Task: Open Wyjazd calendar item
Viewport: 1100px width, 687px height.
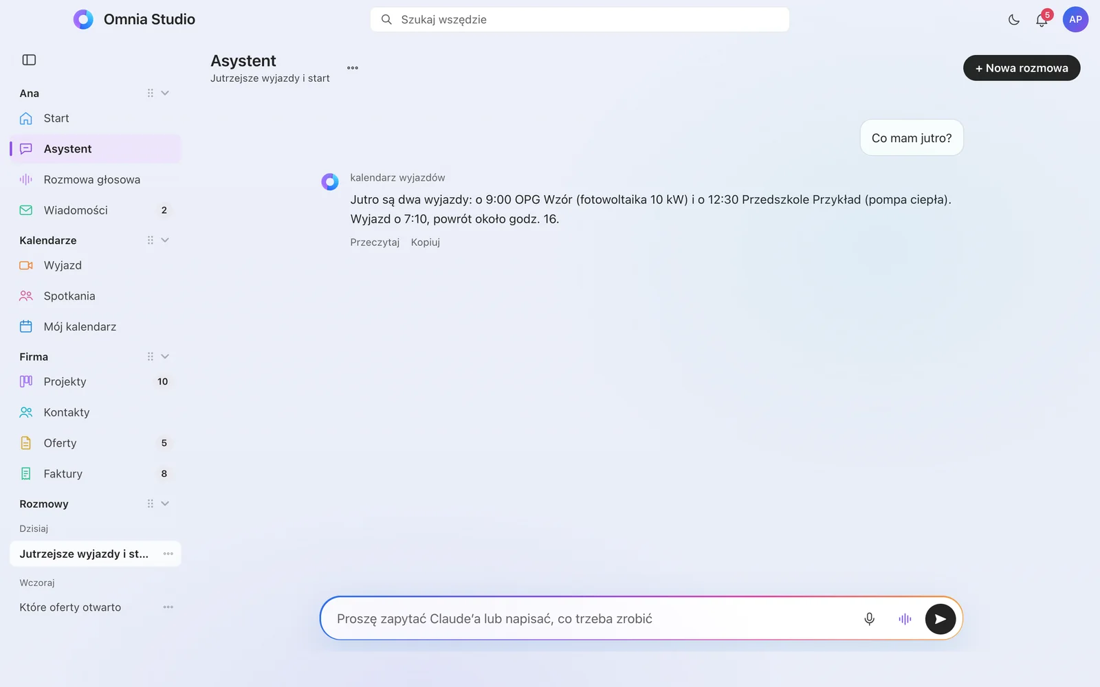Action: pos(96,265)
